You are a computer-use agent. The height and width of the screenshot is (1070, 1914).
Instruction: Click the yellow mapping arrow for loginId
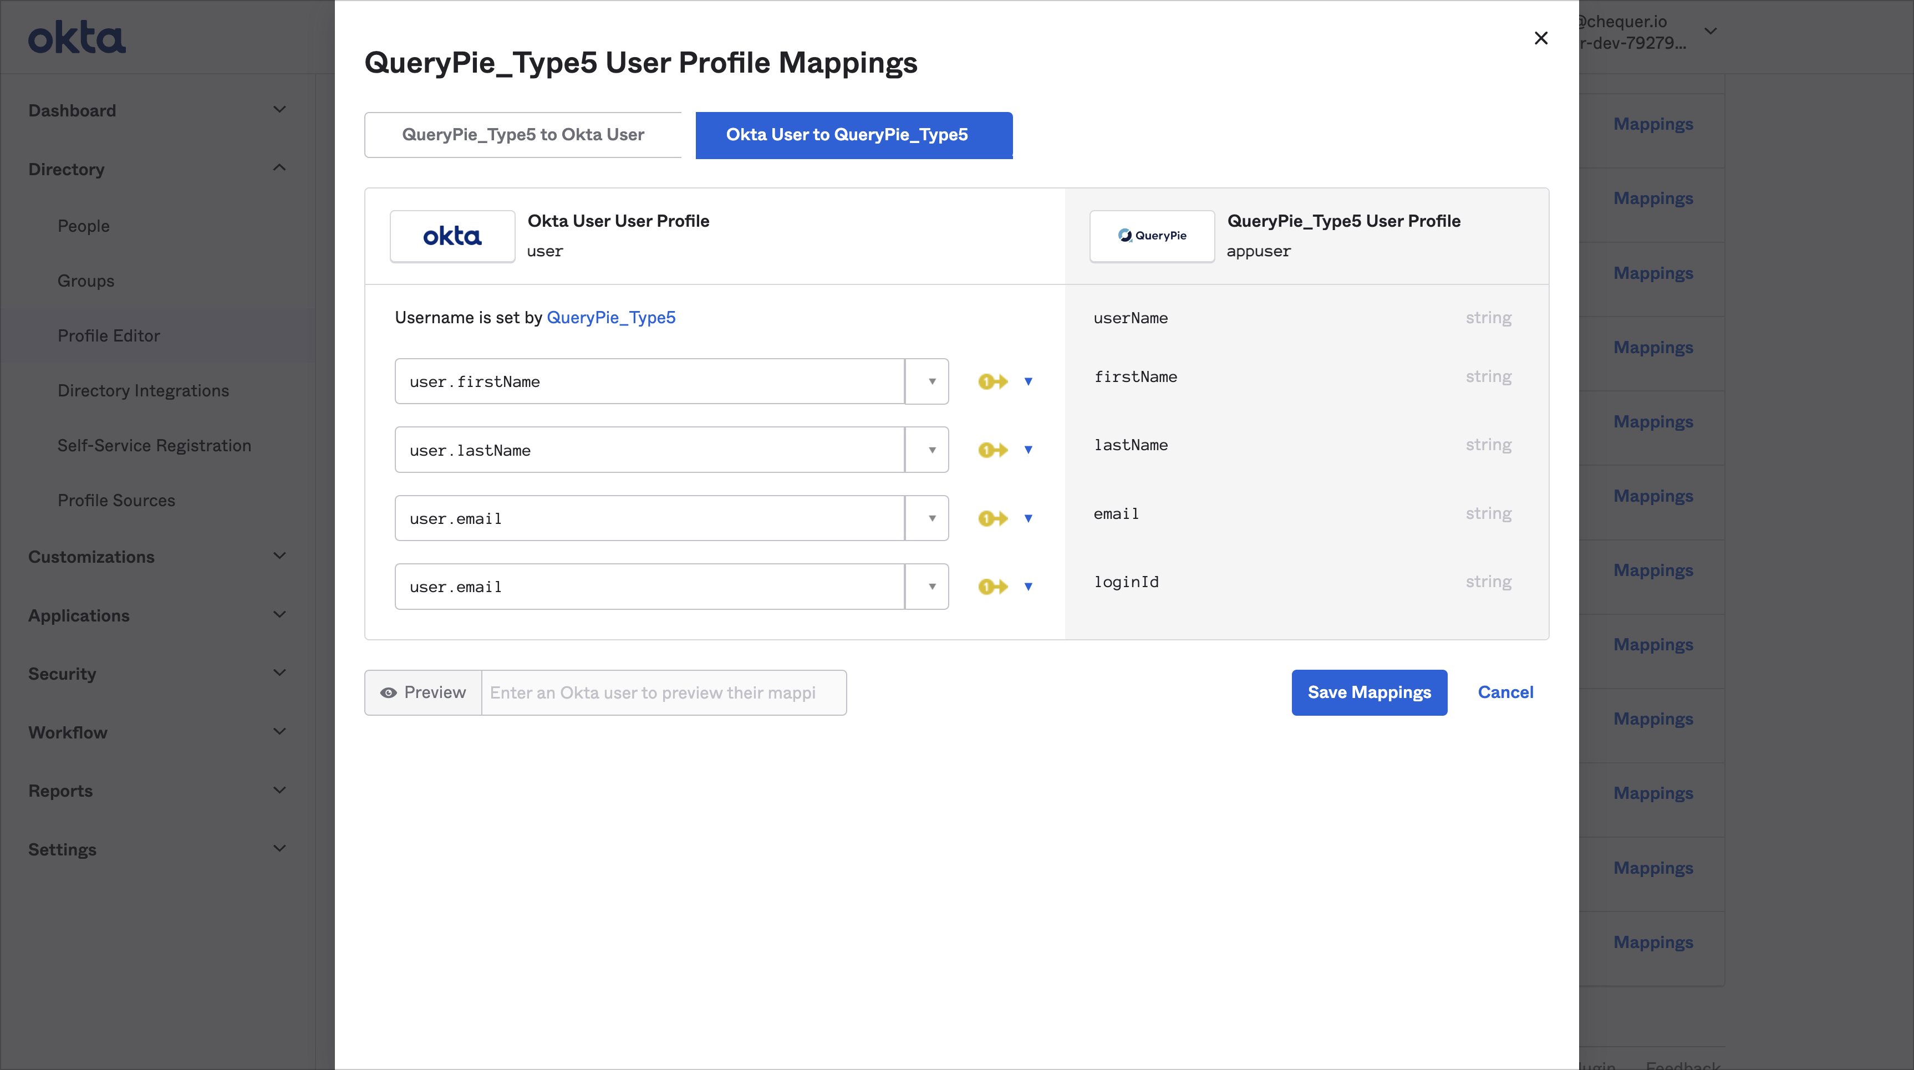(992, 586)
